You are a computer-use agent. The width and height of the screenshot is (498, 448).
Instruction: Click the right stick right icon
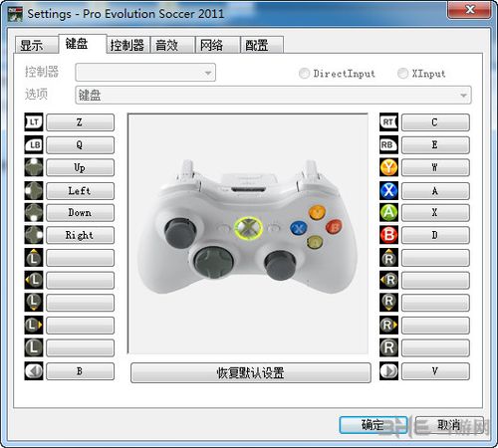tap(388, 326)
